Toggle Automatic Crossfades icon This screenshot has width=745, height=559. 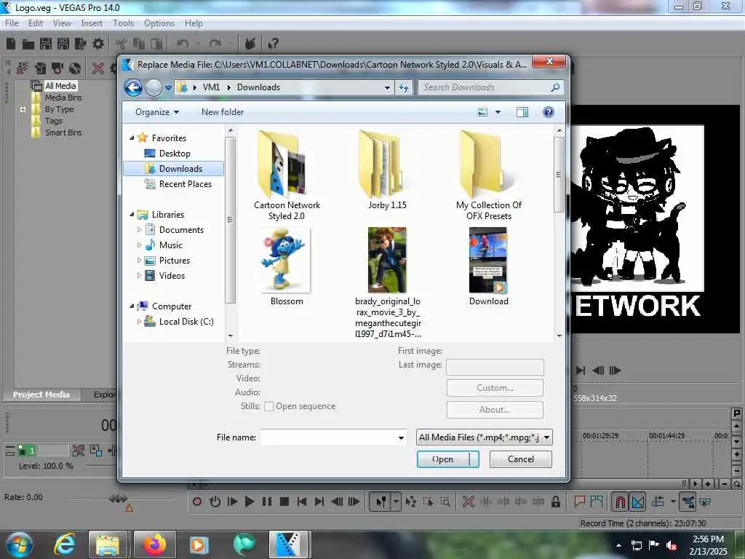(x=637, y=501)
